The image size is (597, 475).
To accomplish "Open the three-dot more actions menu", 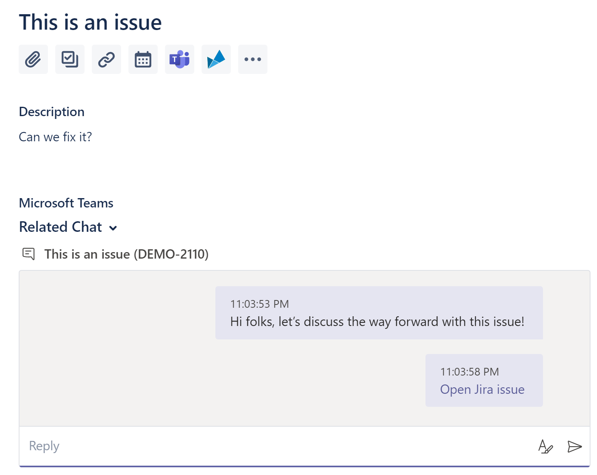I will pos(253,59).
